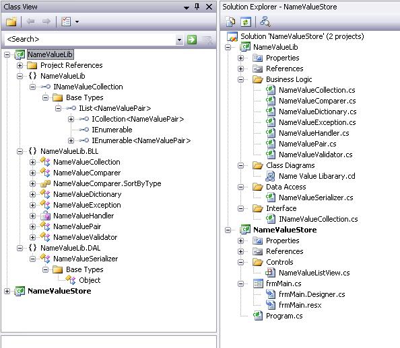
Task: Click the Class View Forward arrow
Action: (x=46, y=21)
